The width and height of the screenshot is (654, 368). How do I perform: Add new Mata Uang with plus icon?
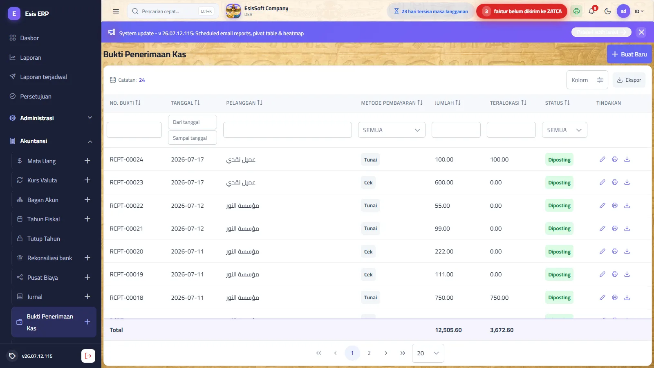[87, 161]
